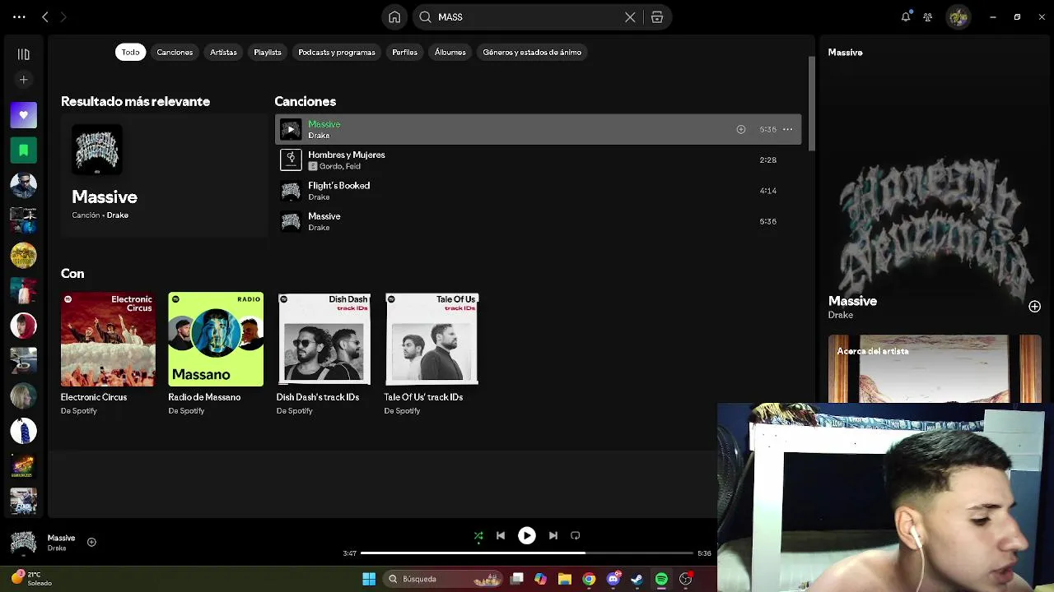Image resolution: width=1054 pixels, height=592 pixels.
Task: Toggle shuffle mode
Action: tap(478, 535)
